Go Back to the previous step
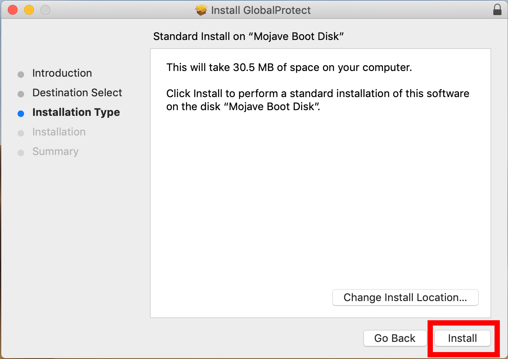 pos(395,338)
